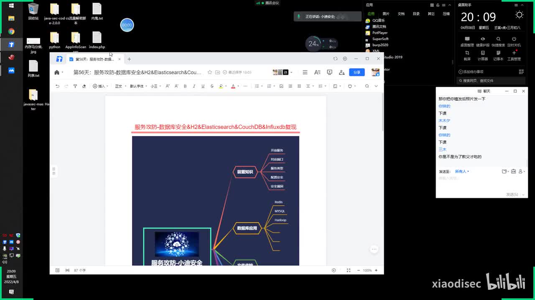Viewport: 535px width, 300px height.
Task: Click the increase indent icon
Action: pos(299,86)
